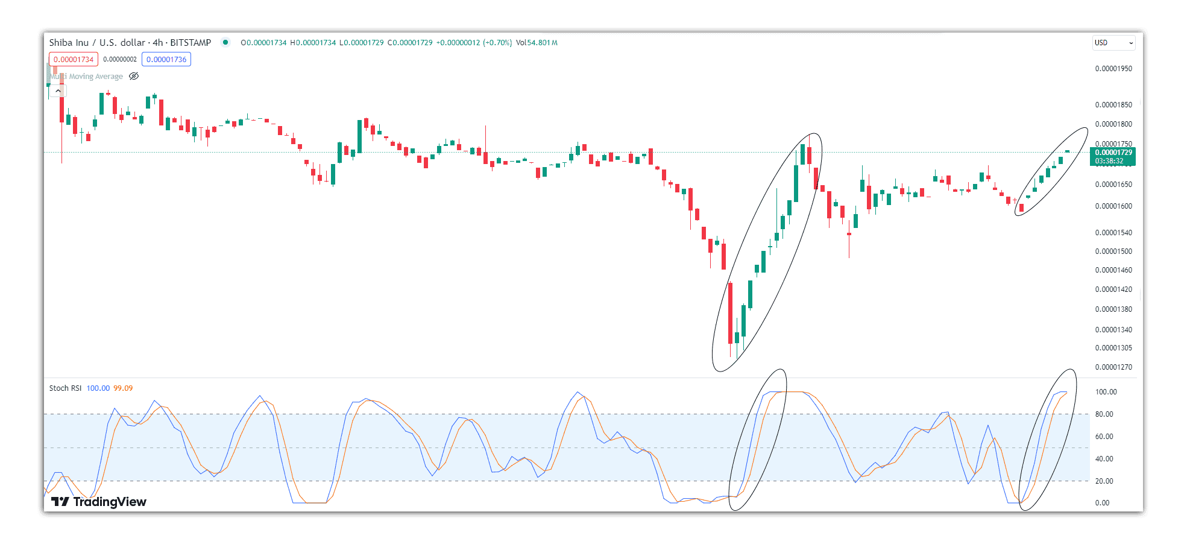
Task: Click the blue buy price 0.00001736 button
Action: click(x=166, y=59)
